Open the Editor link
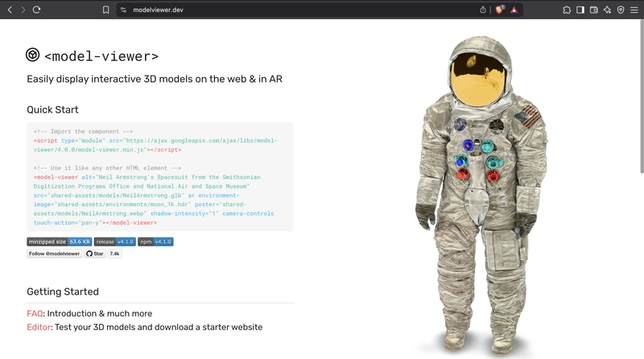 (x=39, y=327)
